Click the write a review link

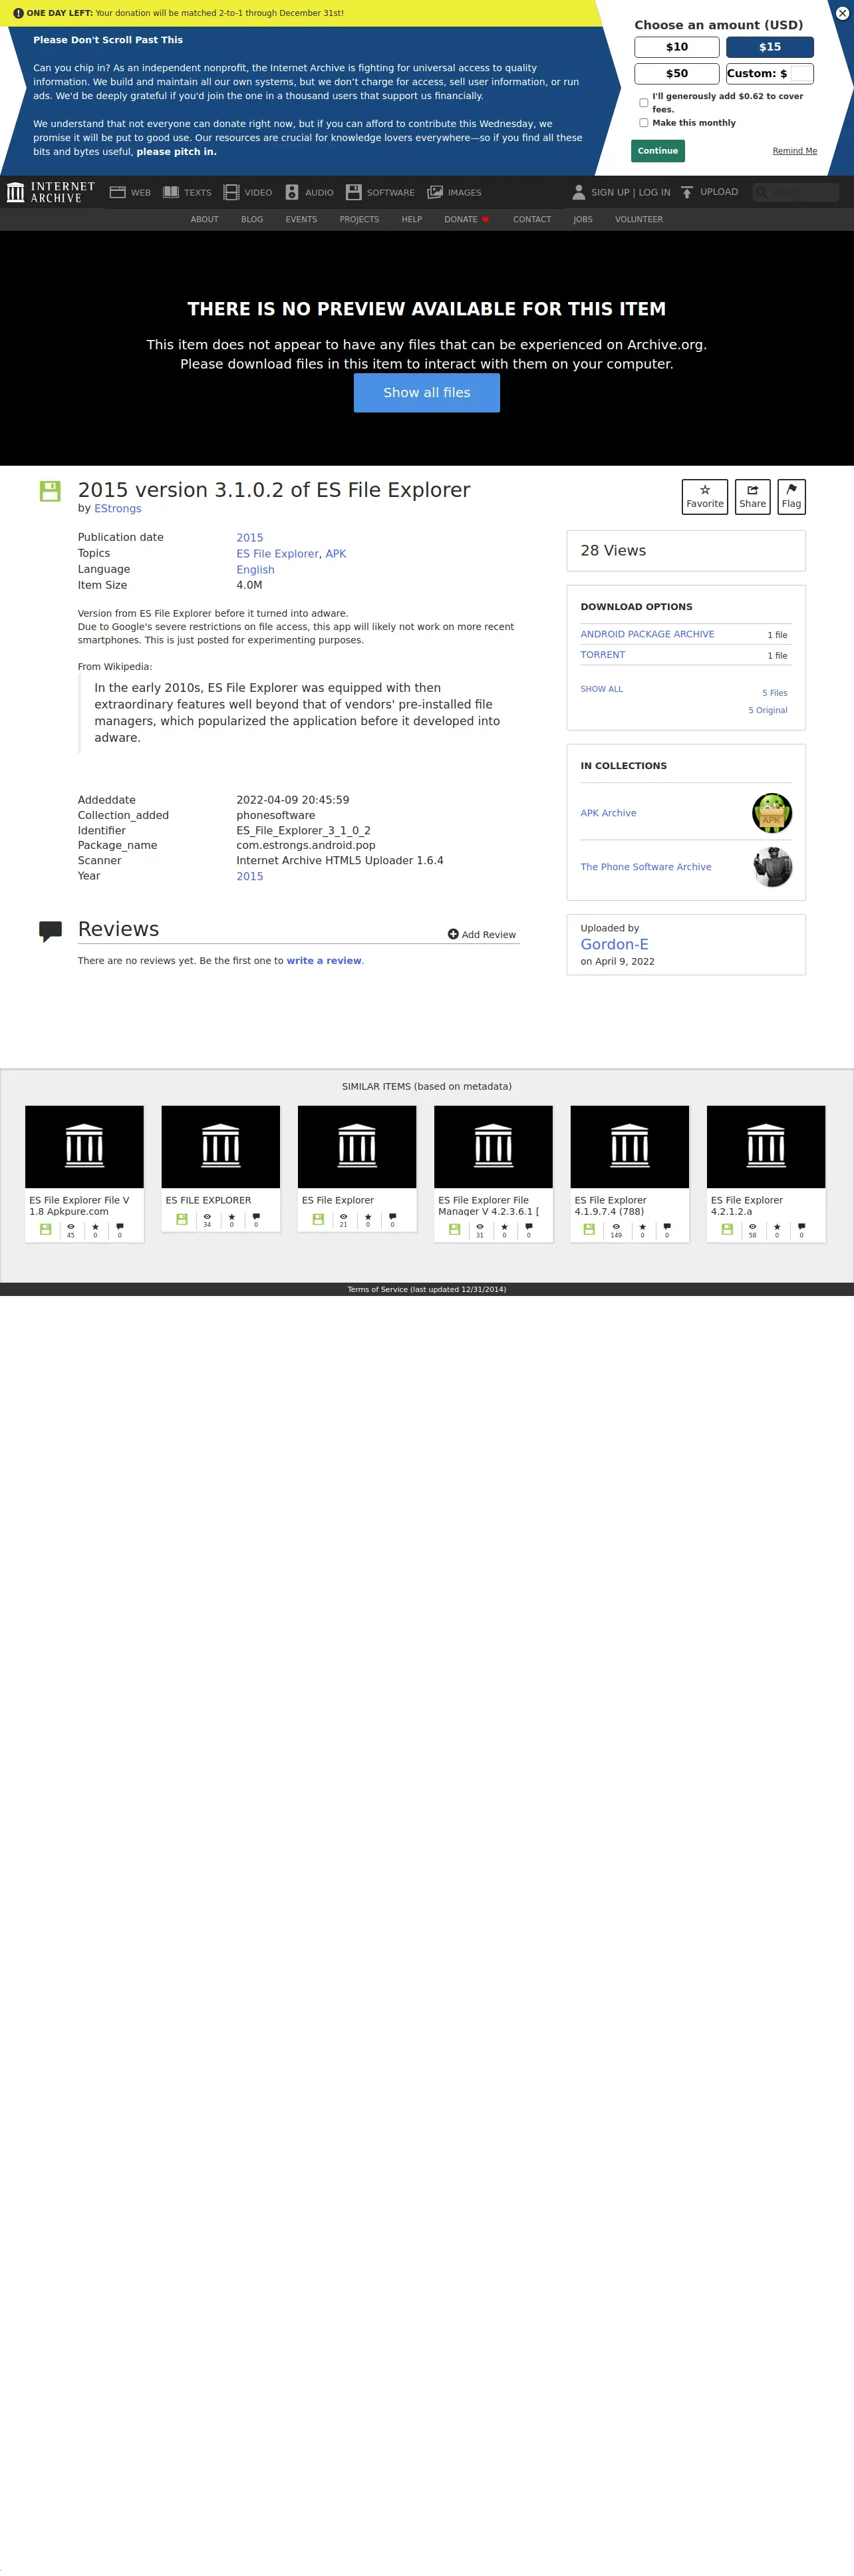tap(324, 961)
